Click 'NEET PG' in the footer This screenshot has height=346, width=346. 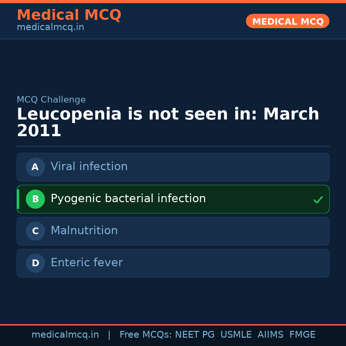tap(195, 335)
